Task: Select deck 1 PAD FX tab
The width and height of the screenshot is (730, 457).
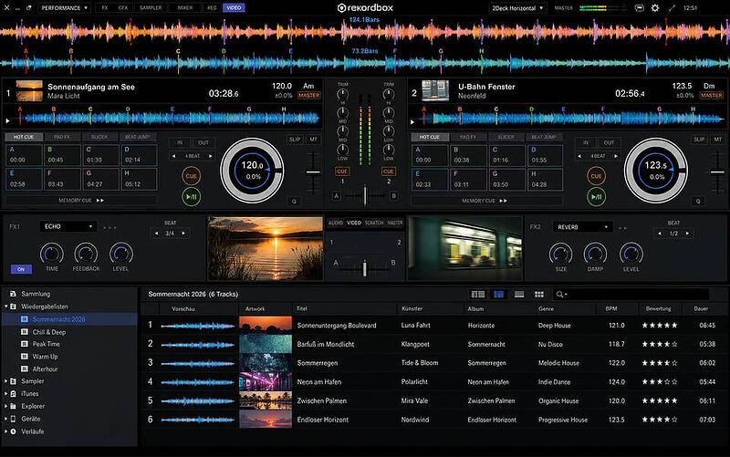Action: point(61,138)
